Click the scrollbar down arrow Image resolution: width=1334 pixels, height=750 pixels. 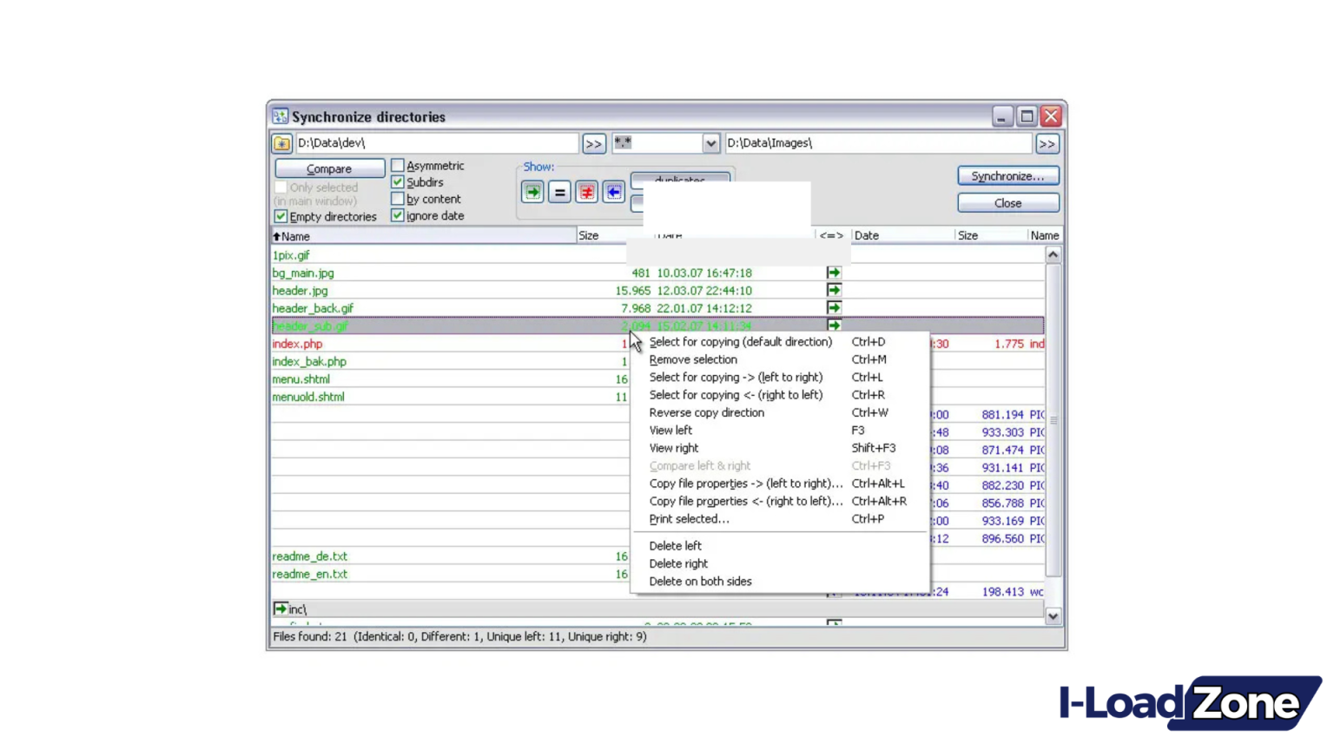click(x=1053, y=616)
